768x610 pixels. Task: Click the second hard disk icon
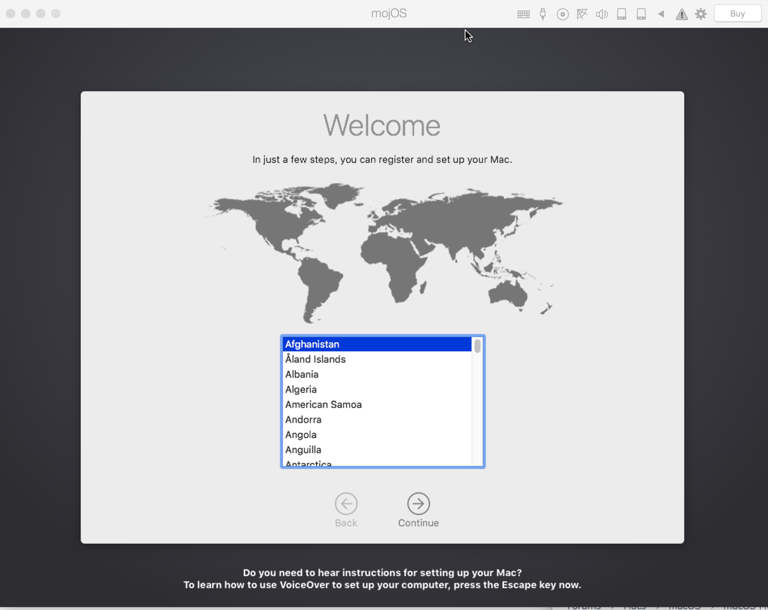(641, 14)
